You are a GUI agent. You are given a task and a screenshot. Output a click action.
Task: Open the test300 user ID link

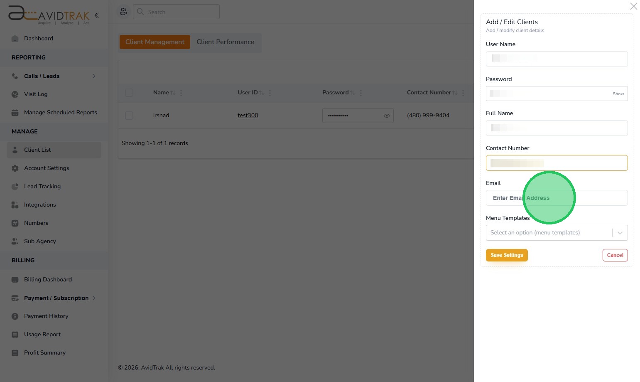tap(248, 116)
